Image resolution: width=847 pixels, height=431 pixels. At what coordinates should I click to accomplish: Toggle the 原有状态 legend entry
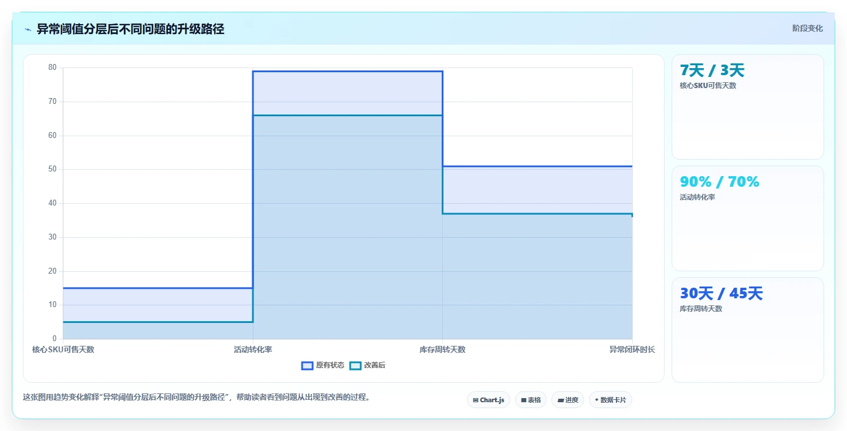click(323, 365)
